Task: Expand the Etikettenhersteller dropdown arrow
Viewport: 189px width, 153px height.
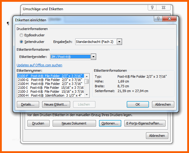Action: pos(94,57)
